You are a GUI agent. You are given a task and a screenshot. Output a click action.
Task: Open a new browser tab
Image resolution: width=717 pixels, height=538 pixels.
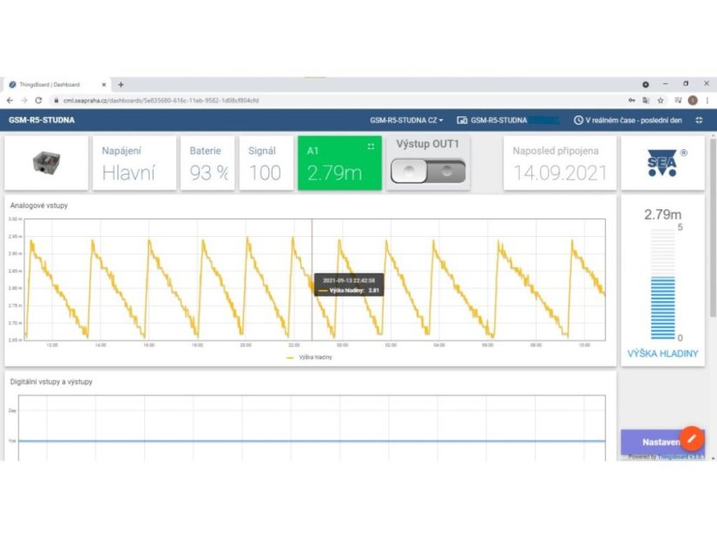click(x=121, y=84)
